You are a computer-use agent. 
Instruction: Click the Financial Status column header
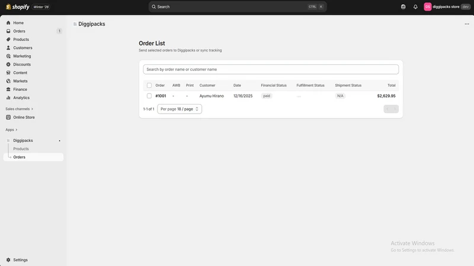click(x=274, y=85)
